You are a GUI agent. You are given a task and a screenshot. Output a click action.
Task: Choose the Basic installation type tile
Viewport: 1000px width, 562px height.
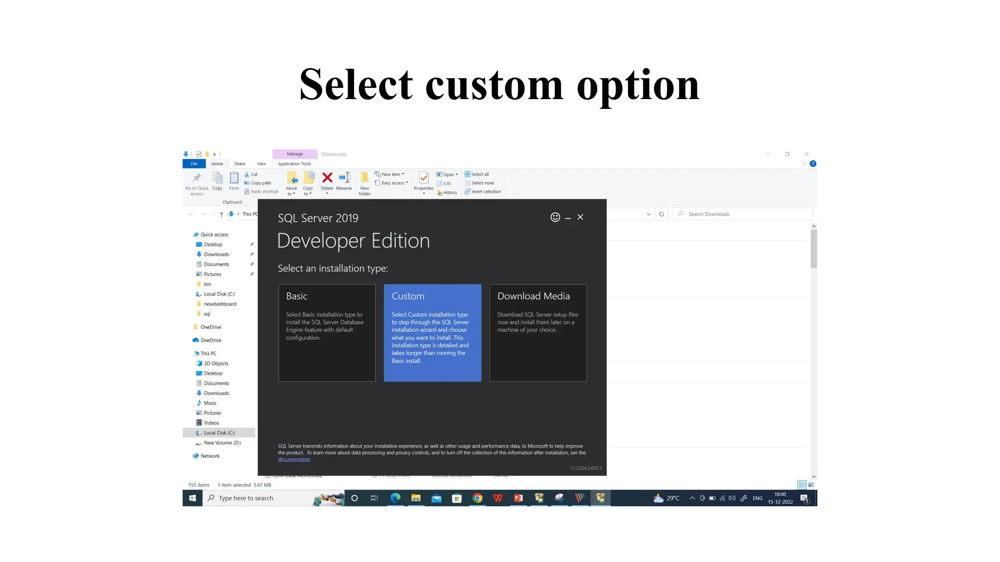327,333
